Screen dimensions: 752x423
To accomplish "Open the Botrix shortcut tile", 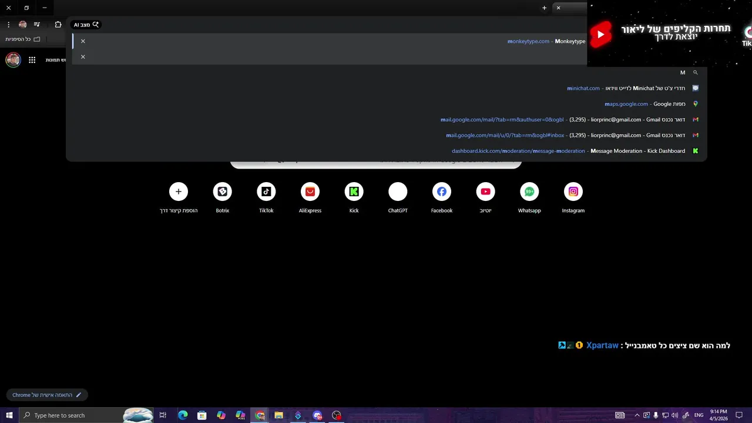I will (x=222, y=198).
